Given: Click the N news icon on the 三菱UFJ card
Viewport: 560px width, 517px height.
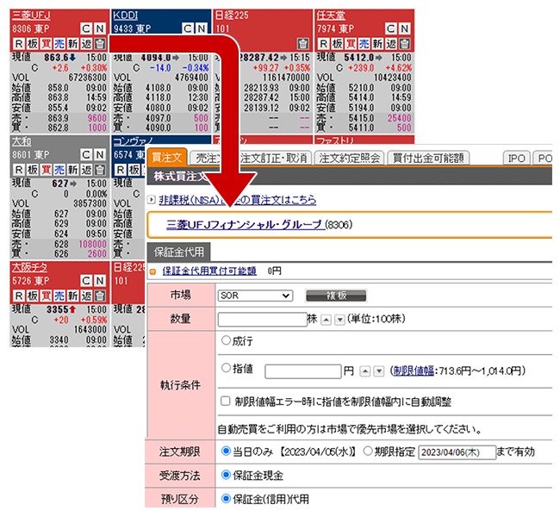Looking at the screenshot, I should click(100, 28).
